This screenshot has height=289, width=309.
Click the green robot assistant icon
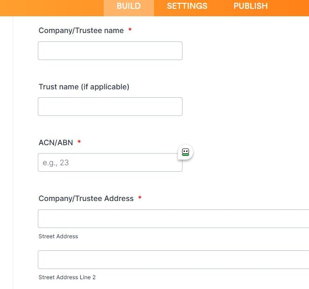tap(185, 152)
